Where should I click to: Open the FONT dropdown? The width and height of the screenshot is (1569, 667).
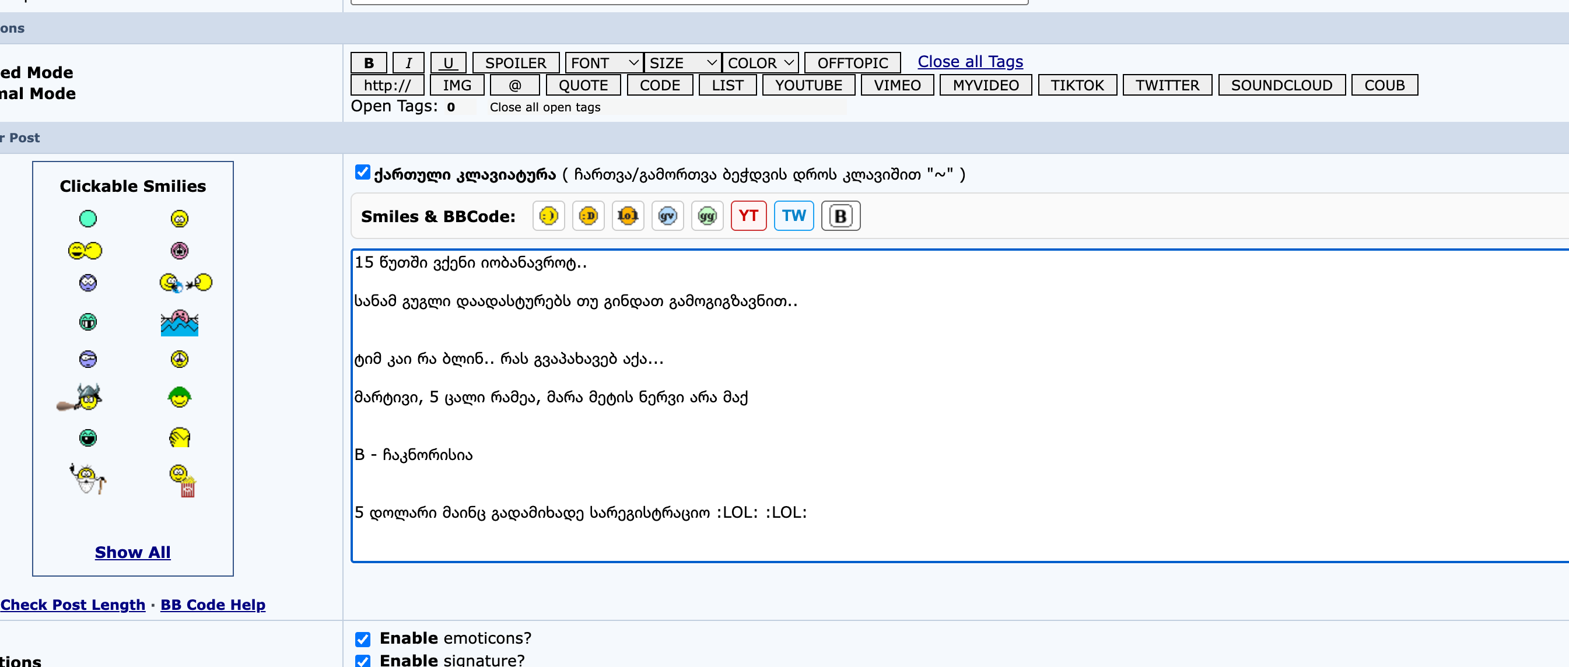604,63
